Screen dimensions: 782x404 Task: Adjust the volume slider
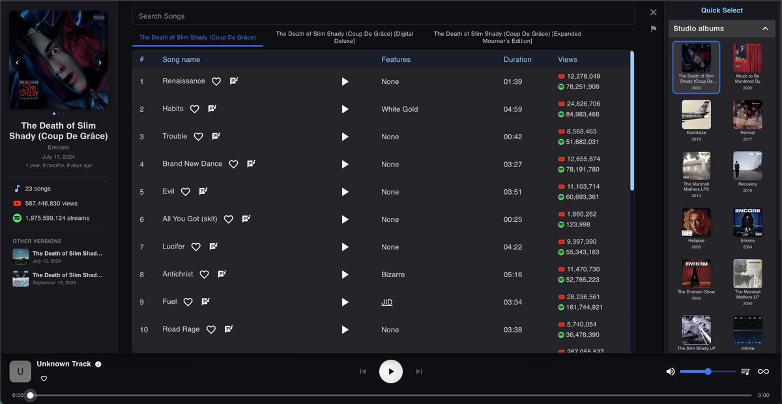(x=708, y=371)
